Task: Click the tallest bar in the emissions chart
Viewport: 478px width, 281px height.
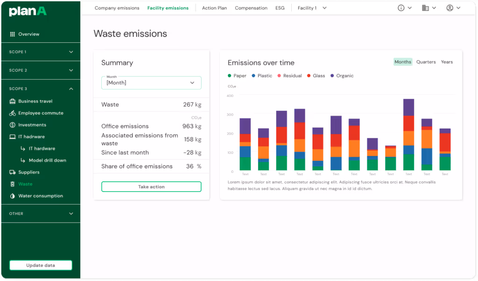Action: point(408,135)
